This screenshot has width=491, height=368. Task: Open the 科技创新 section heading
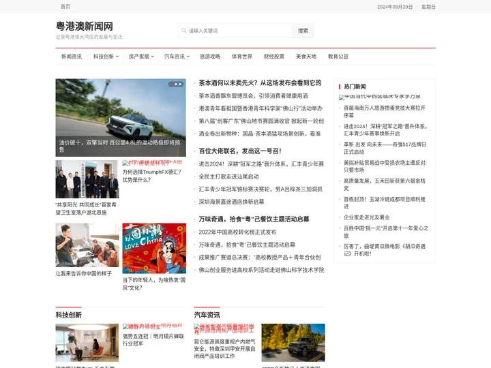69,315
